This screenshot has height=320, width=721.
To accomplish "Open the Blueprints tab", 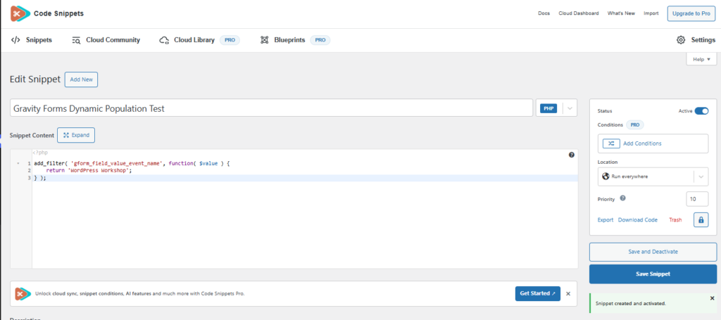I will click(283, 40).
